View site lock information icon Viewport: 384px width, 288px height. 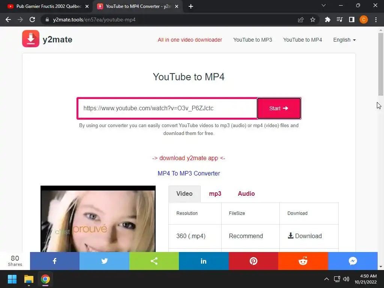(x=47, y=19)
